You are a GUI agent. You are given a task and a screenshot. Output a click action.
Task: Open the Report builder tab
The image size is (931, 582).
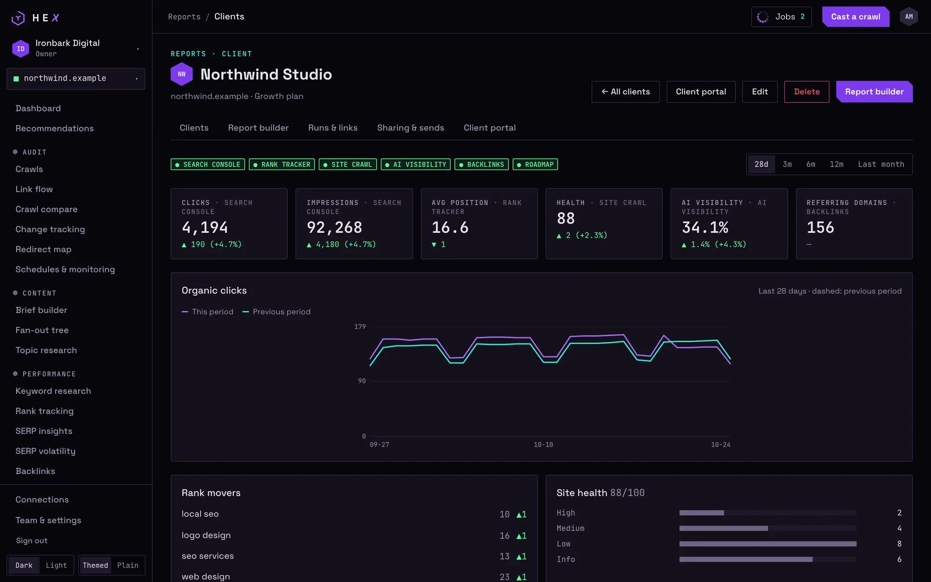coord(258,128)
